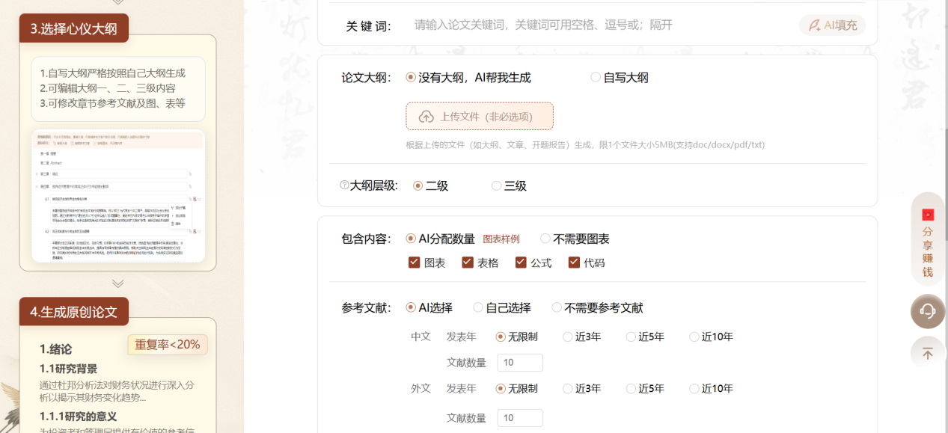Choose 二级 outline level
The width and height of the screenshot is (948, 433).
pos(418,185)
